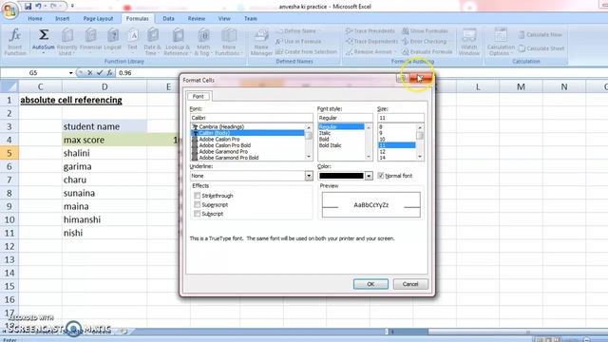This screenshot has height=342, width=608.
Task: Click Define Name in ribbon
Action: coord(297,31)
